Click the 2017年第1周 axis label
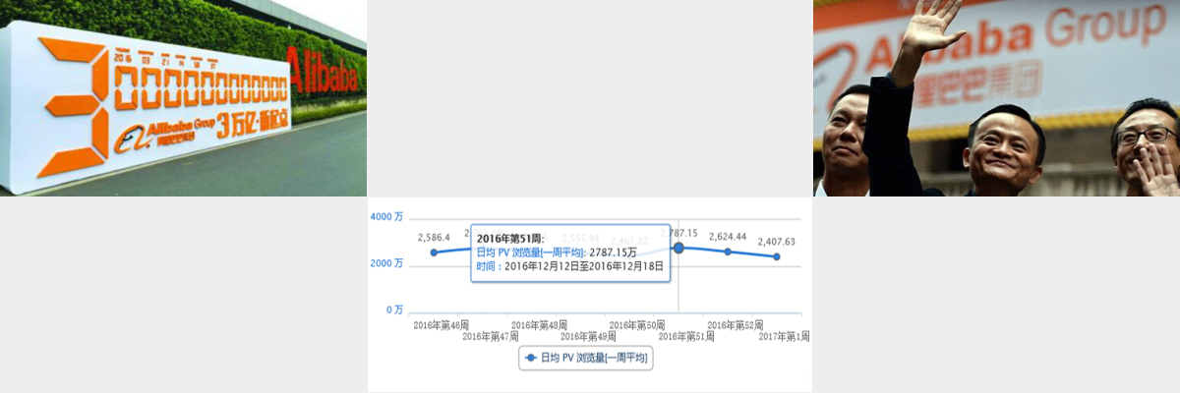Image resolution: width=1180 pixels, height=393 pixels. click(784, 337)
